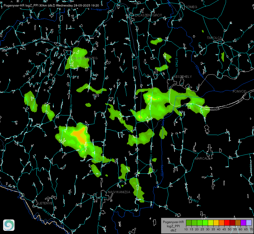
Task: Select the orange 40-45 dBZ legend swatch
Action: point(222,223)
